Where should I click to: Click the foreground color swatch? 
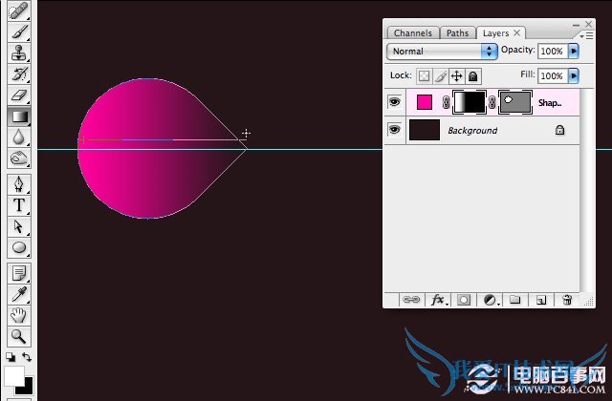pos(14,375)
